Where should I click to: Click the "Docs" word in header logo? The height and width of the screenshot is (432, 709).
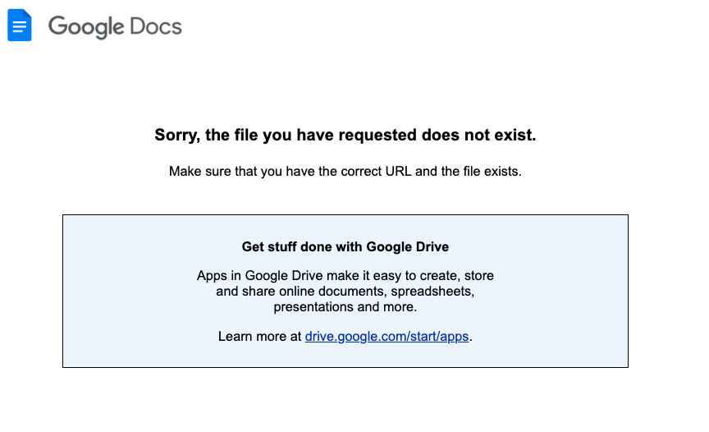point(156,26)
